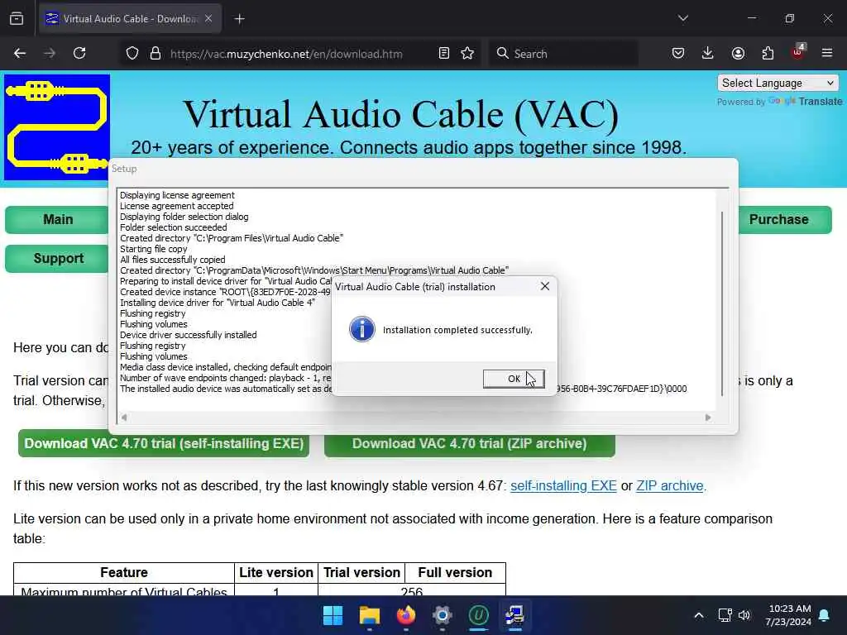
Task: Open the green U app on taskbar
Action: (x=478, y=615)
